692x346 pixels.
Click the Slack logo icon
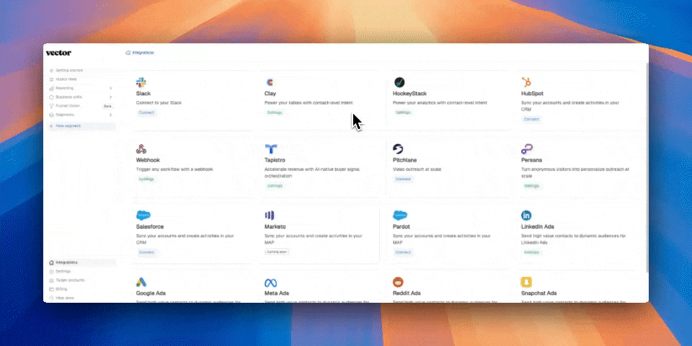point(141,82)
